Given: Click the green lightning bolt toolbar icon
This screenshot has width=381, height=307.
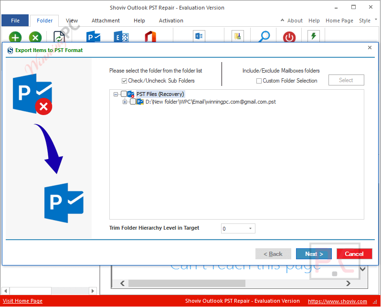Looking at the screenshot, I should point(314,36).
